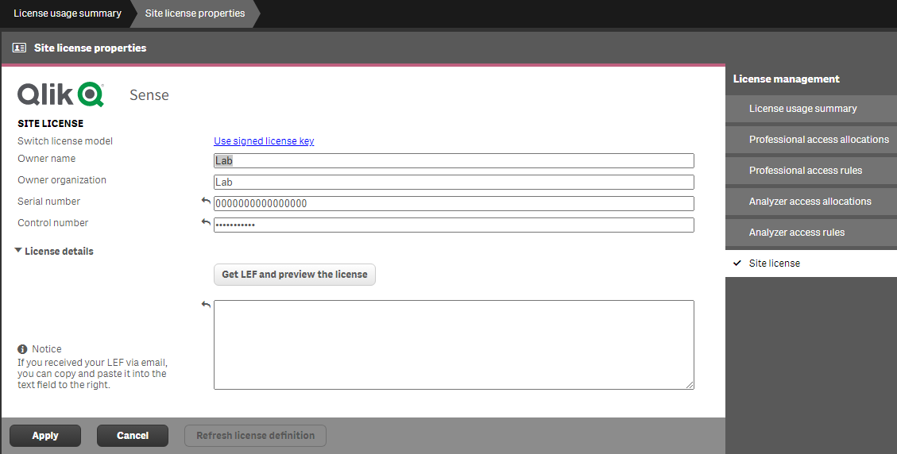This screenshot has height=454, width=897.
Task: Open Professional access rules
Action: pyautogui.click(x=810, y=171)
